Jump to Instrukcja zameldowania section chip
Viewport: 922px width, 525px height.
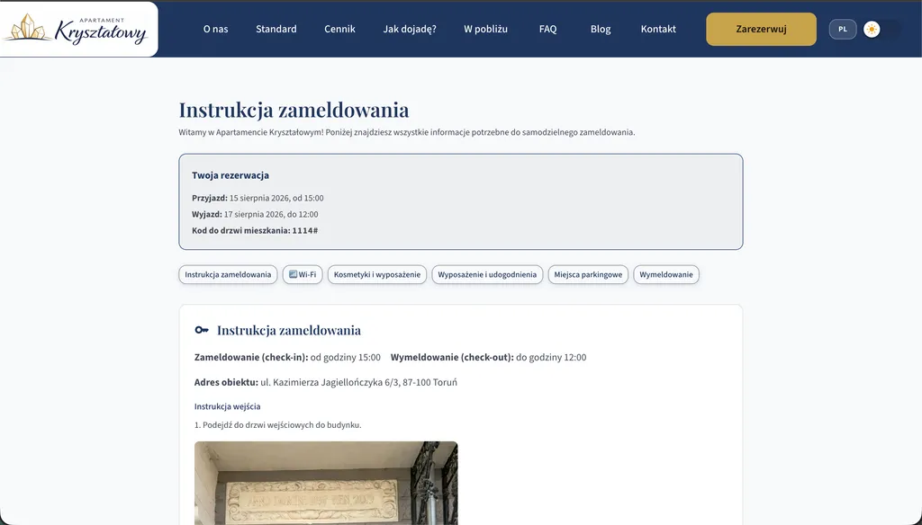pyautogui.click(x=228, y=274)
